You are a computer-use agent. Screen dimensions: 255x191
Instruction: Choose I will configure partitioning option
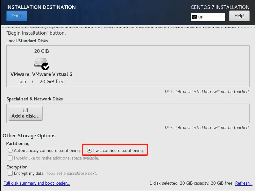click(x=89, y=150)
